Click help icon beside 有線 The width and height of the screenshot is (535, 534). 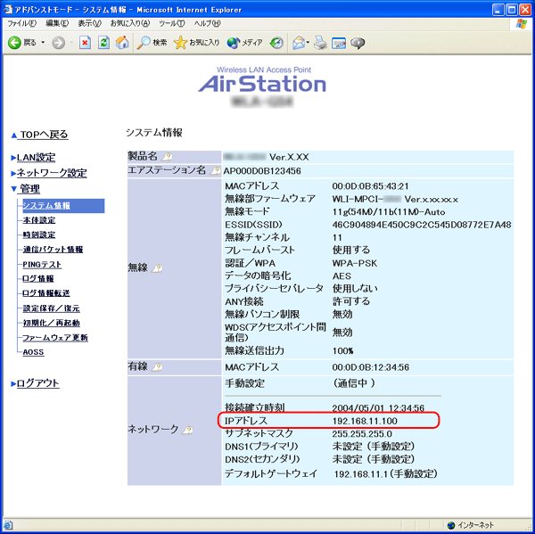tap(157, 367)
